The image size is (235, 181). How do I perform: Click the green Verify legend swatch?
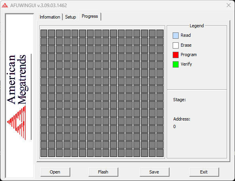pyautogui.click(x=175, y=64)
